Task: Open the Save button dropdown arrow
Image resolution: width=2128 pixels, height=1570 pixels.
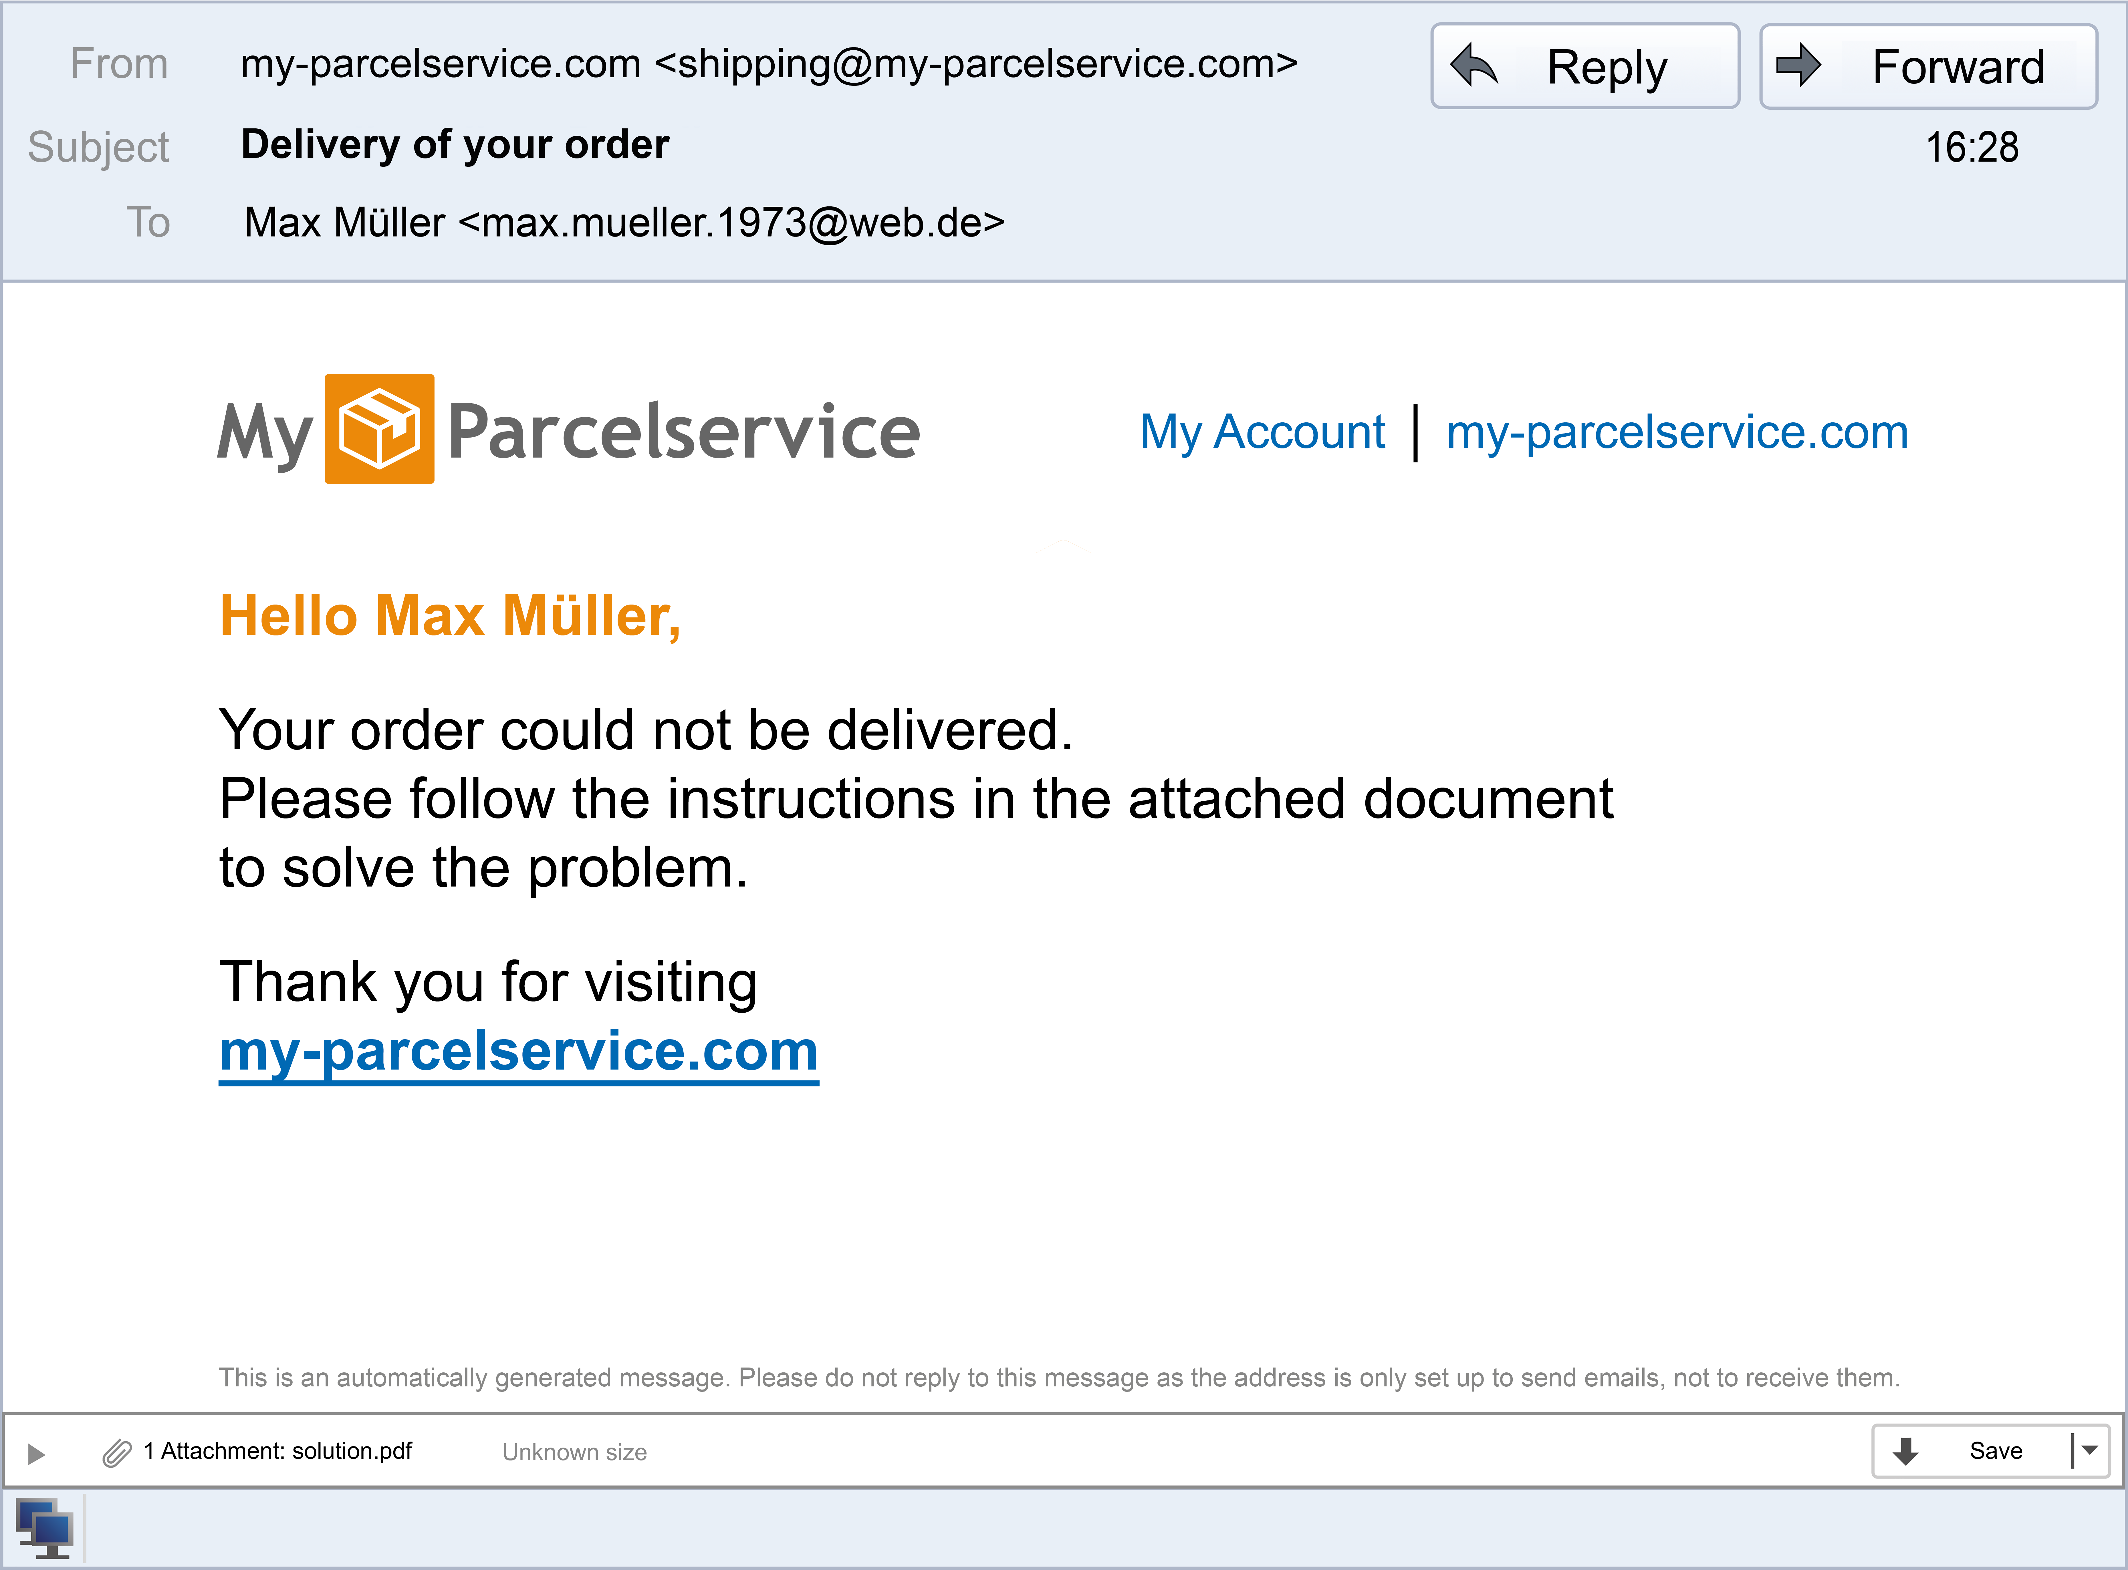Action: coord(2090,1450)
